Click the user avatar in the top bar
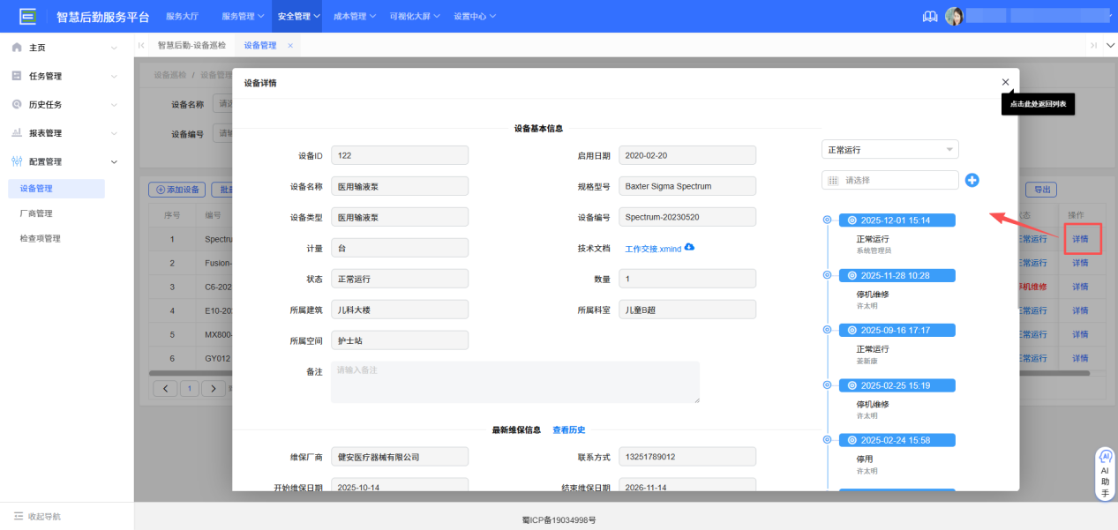 955,15
